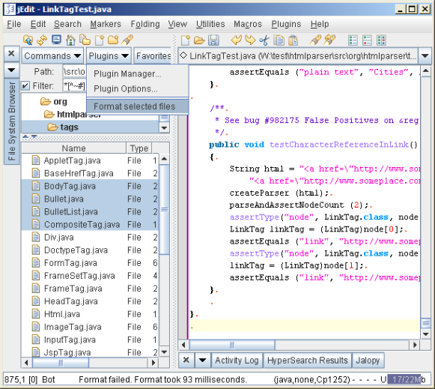Select the tags folder in tree

(x=63, y=127)
